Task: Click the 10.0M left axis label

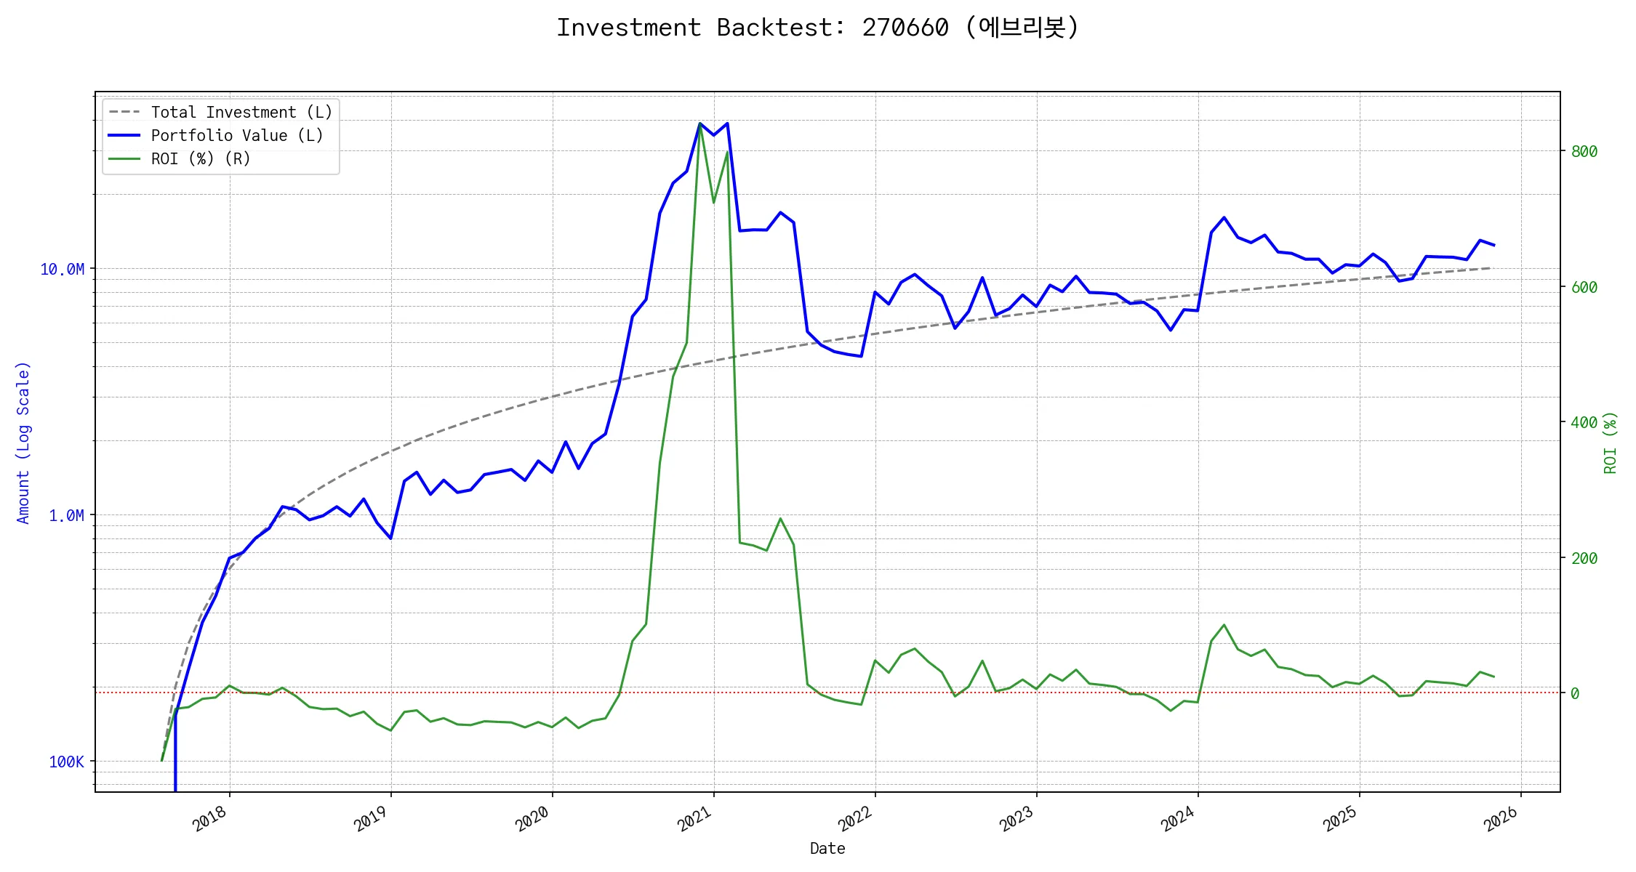Action: click(x=62, y=270)
